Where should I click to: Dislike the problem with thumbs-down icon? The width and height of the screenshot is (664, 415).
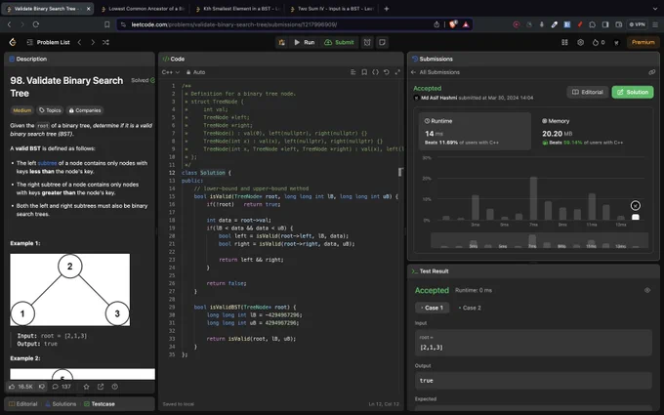42,387
